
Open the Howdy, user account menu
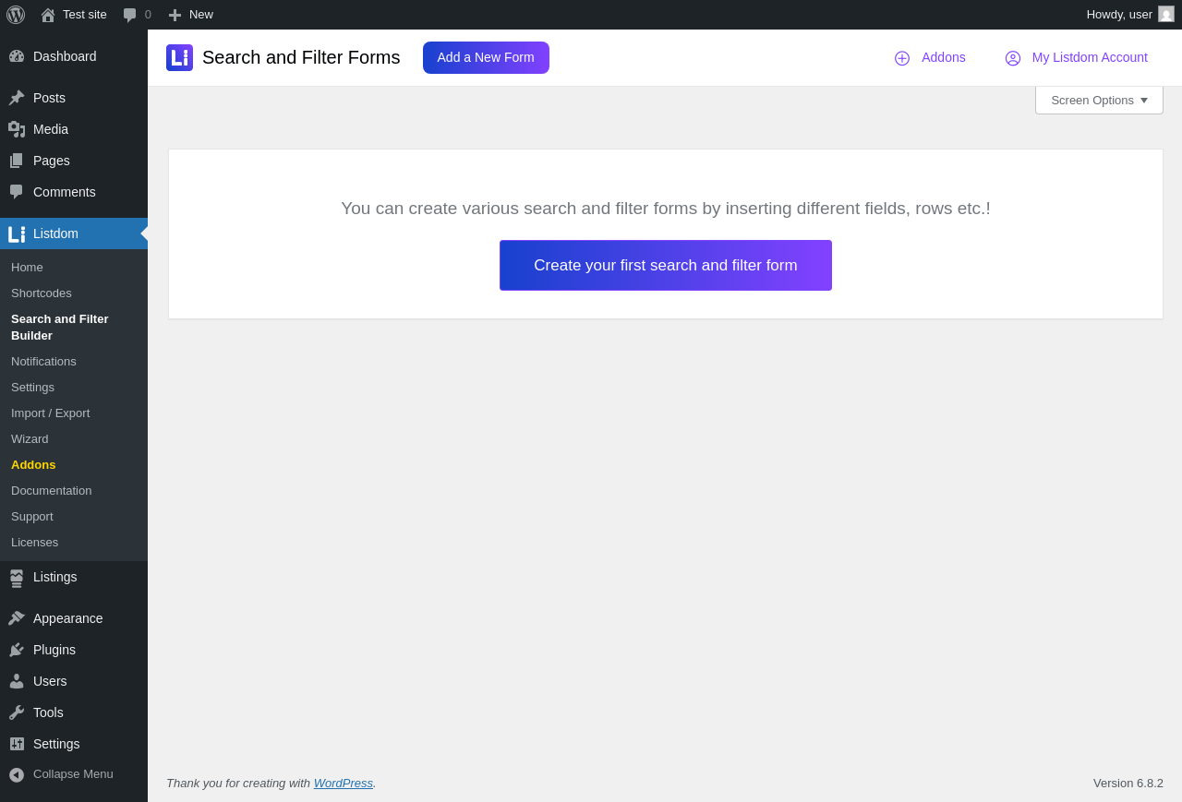click(x=1130, y=14)
